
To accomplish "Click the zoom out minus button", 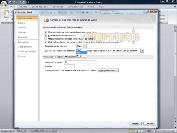I will point(154,131).
